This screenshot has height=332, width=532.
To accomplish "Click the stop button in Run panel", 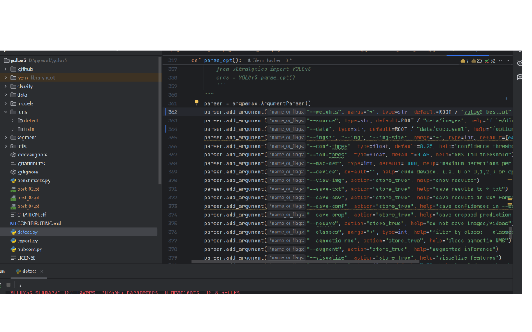I will [8, 285].
